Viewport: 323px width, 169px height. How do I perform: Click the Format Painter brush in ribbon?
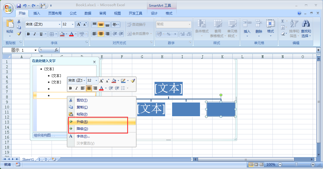19,33
